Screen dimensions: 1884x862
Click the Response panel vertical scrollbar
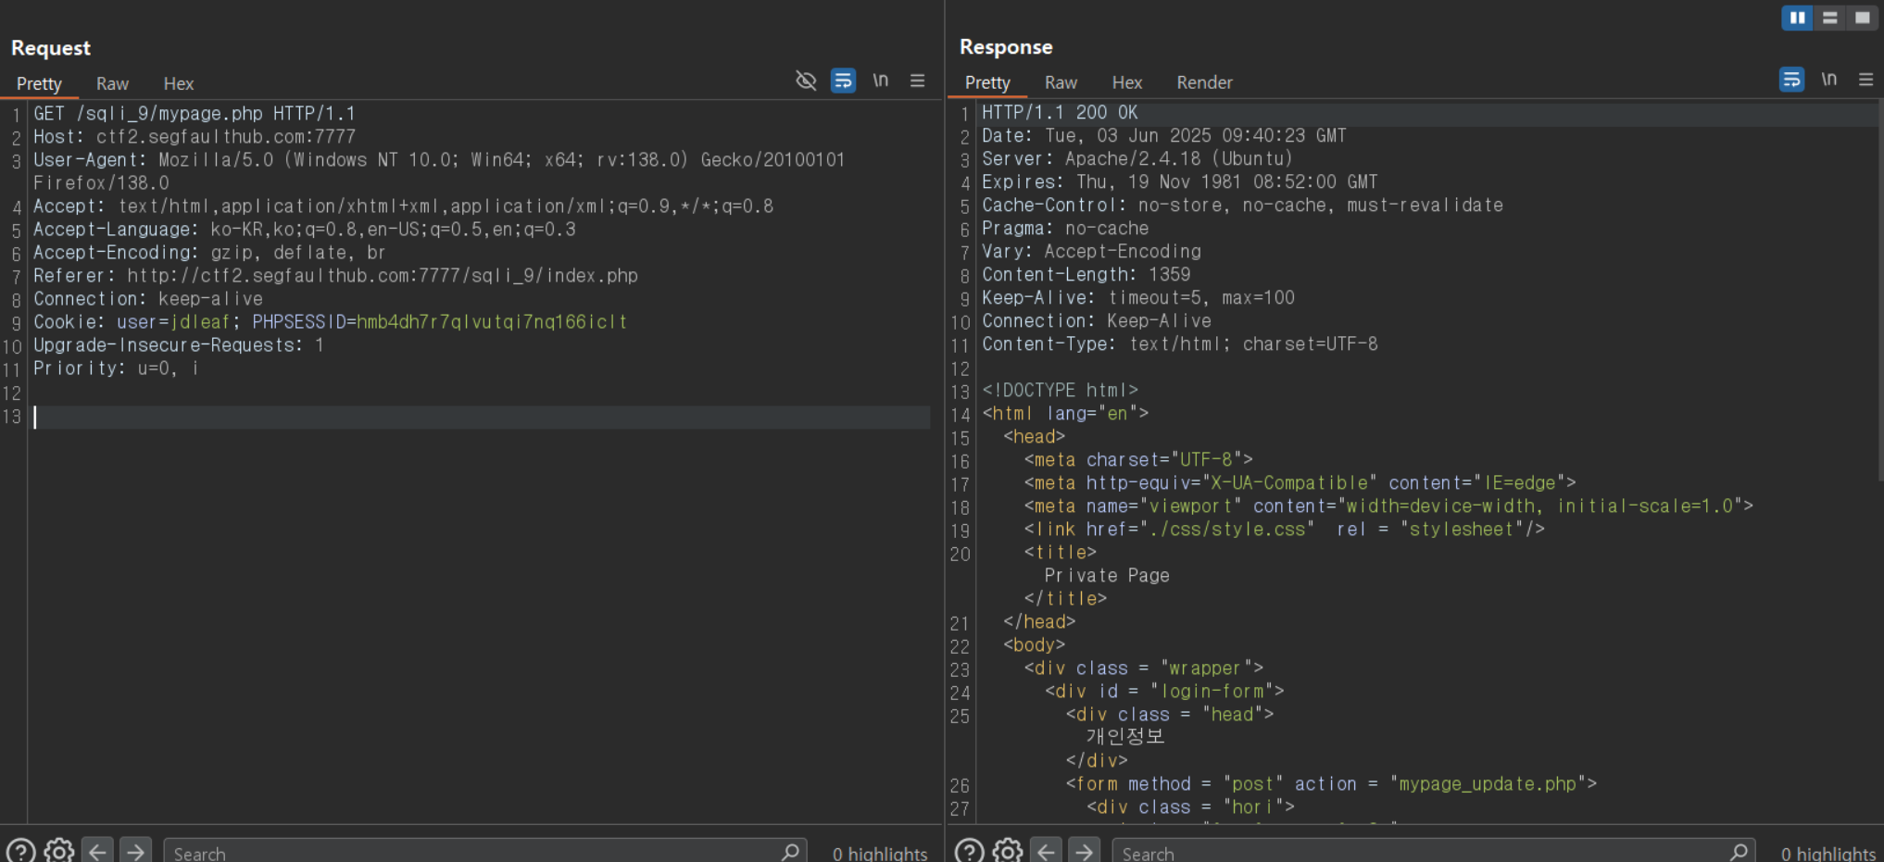pos(1880,292)
